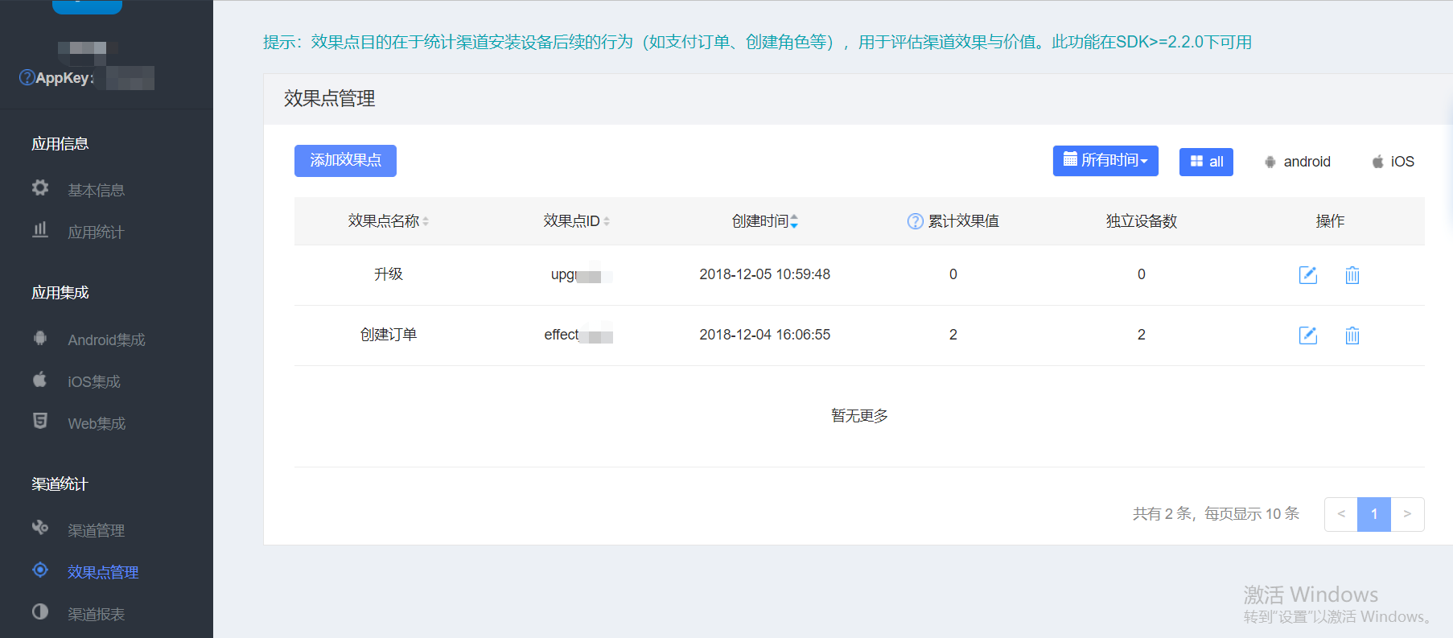Click timestamp 2018-12-04 16:06:55
The width and height of the screenshot is (1453, 638).
pos(765,335)
